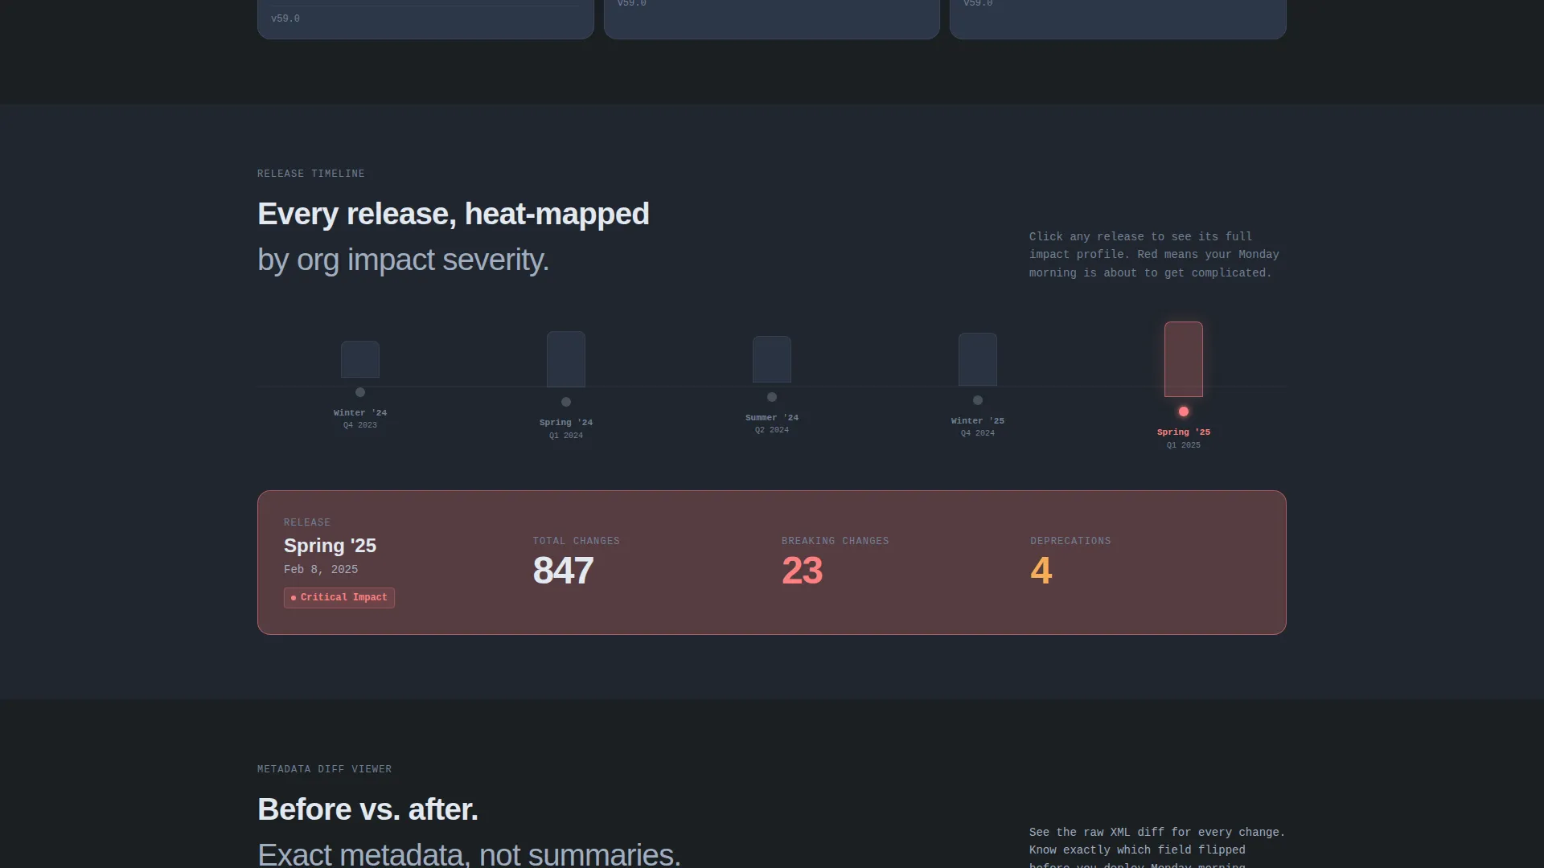This screenshot has height=868, width=1544.
Task: Click the Spring '25 label under timeline
Action: [x=1184, y=432]
